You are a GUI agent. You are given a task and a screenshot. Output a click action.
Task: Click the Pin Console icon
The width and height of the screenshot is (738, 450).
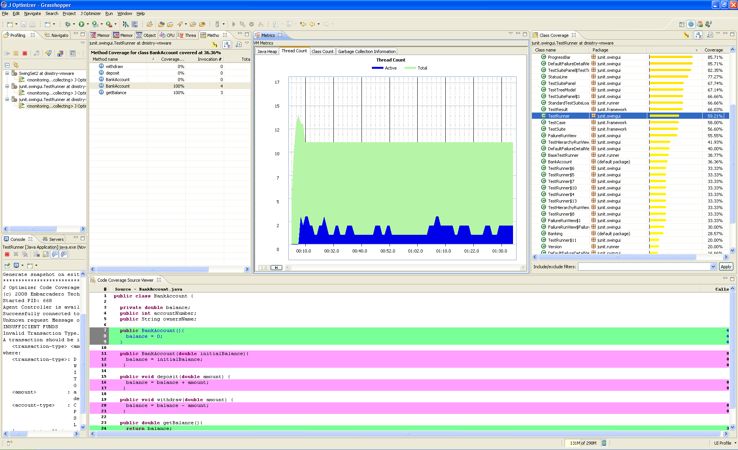7,266
